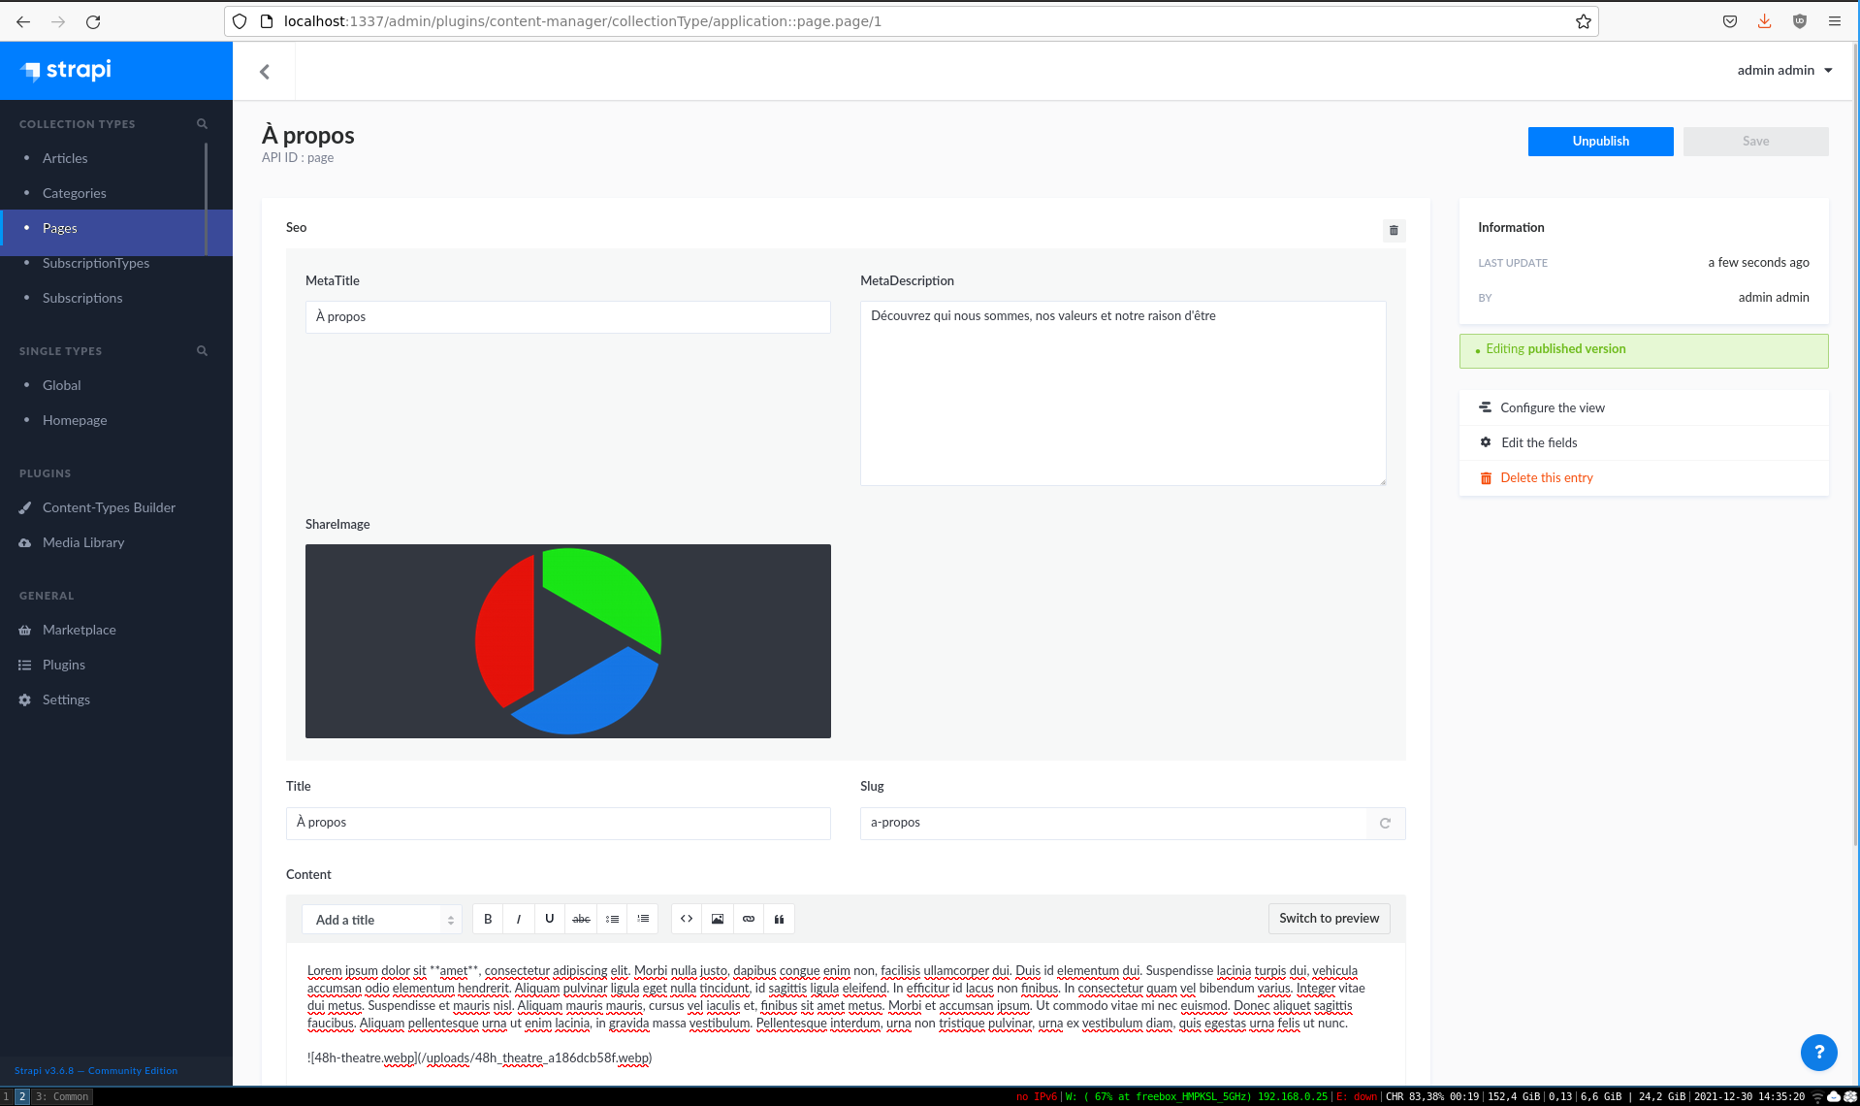Insert link in Content editor
The image size is (1860, 1106).
(749, 919)
